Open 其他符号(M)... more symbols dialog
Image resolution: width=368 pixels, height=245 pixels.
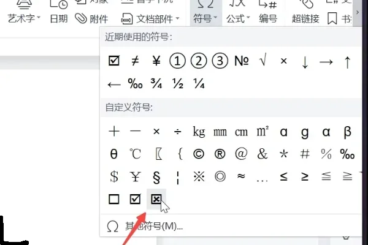click(154, 226)
